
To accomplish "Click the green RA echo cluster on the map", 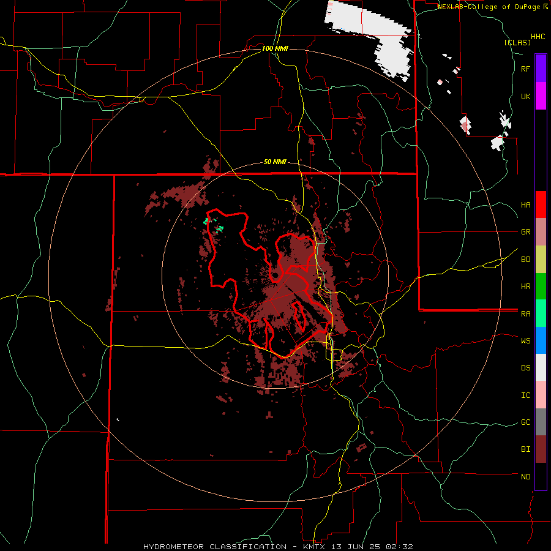I will tap(214, 225).
